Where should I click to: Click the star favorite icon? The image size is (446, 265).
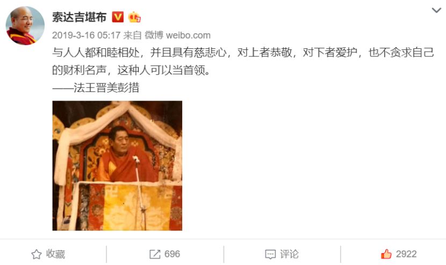[37, 254]
